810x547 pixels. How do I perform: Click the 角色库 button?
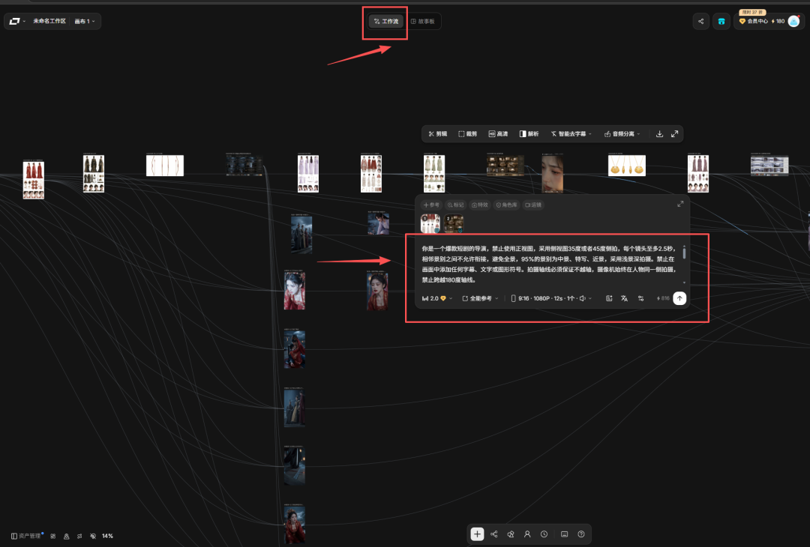tap(506, 205)
